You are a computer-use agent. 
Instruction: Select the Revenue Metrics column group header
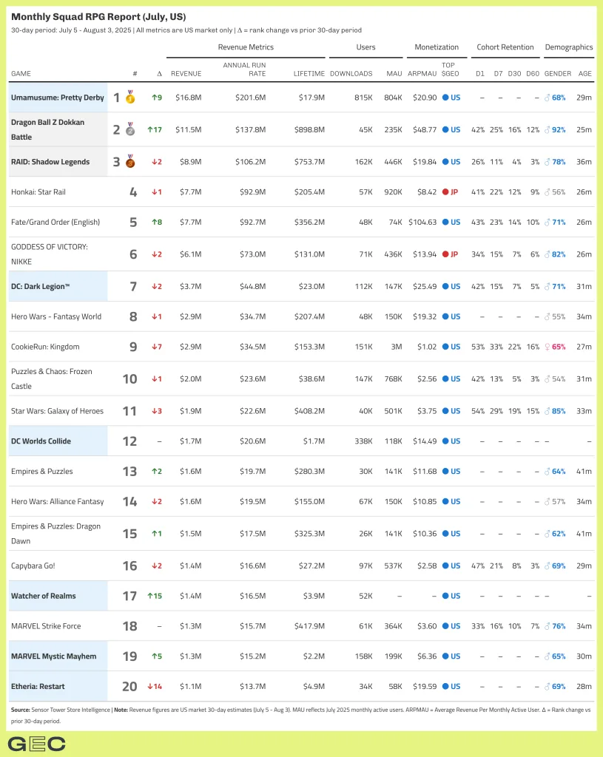[x=246, y=47]
